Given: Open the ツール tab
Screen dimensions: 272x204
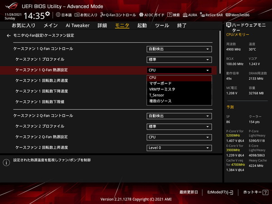Looking at the screenshot, I should [162, 25].
